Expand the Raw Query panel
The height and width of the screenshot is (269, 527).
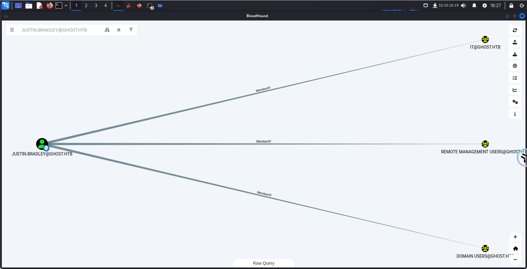(263, 263)
